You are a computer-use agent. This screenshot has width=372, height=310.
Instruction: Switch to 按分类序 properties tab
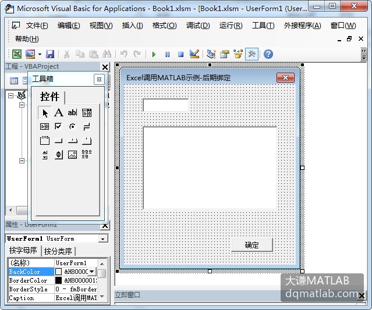click(x=58, y=251)
